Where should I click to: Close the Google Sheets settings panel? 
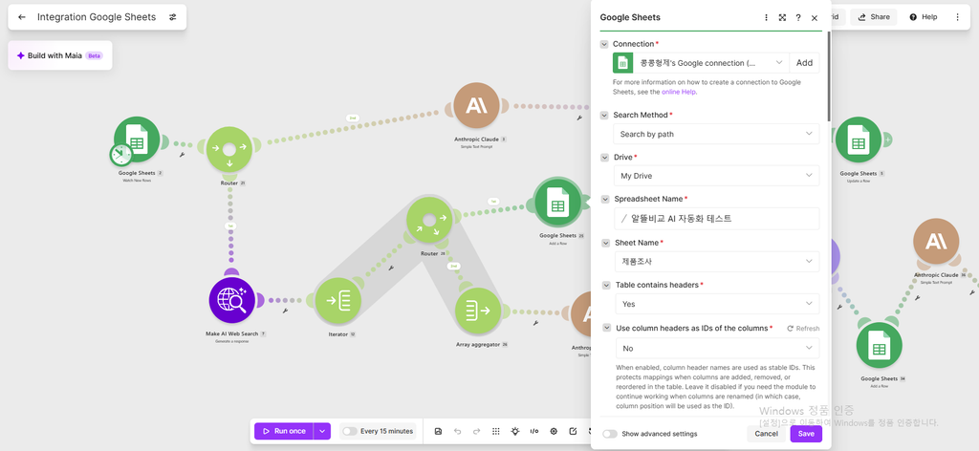click(x=815, y=18)
